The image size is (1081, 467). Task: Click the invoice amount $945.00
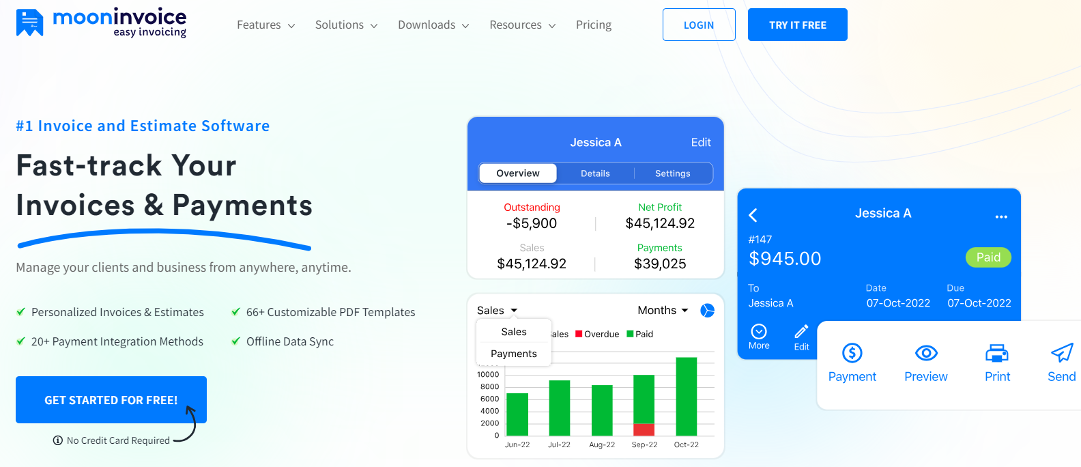[x=785, y=258]
